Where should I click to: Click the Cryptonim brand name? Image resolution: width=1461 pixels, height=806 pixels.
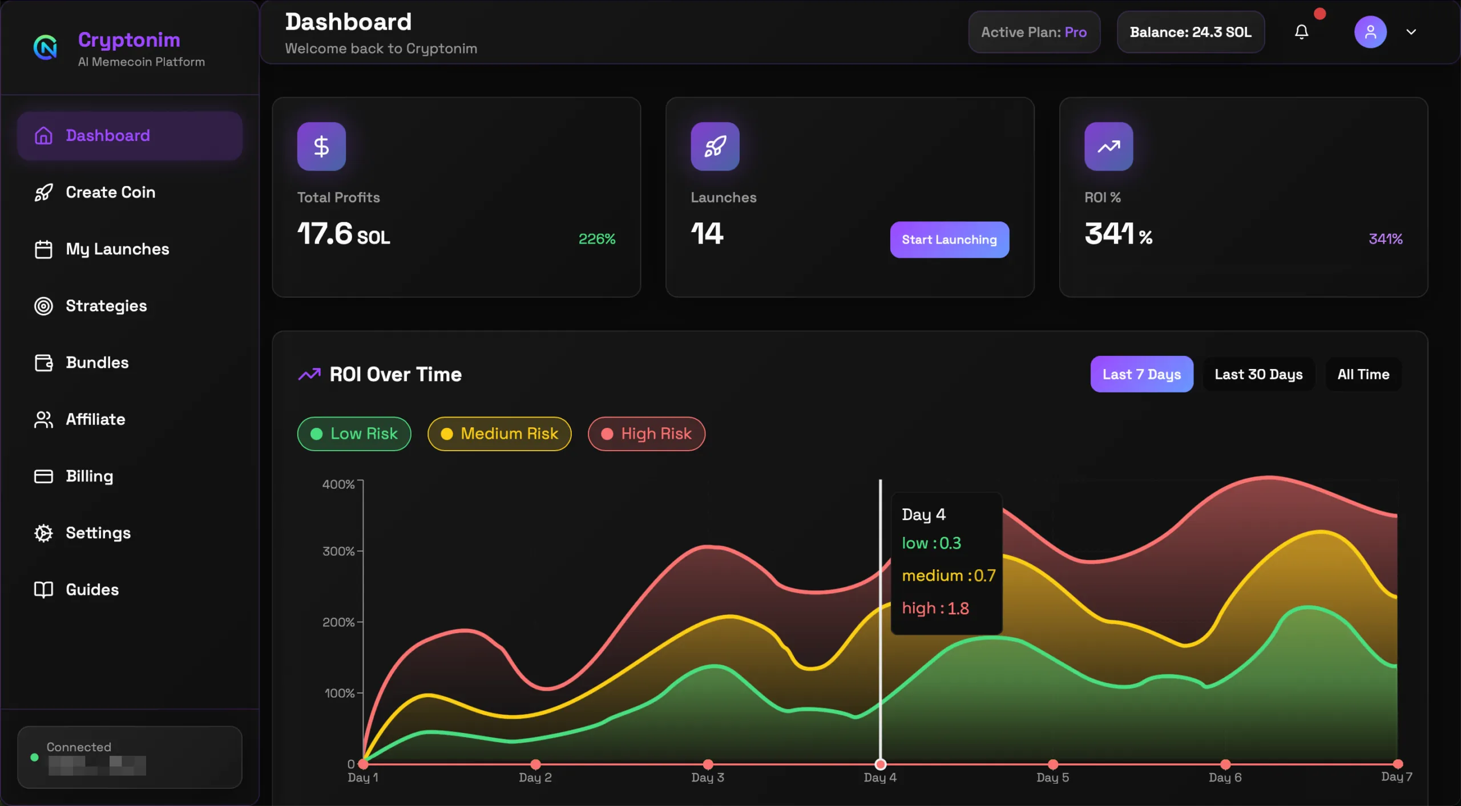(129, 40)
